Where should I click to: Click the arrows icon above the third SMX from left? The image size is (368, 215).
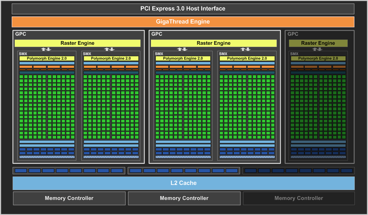tap(182, 49)
